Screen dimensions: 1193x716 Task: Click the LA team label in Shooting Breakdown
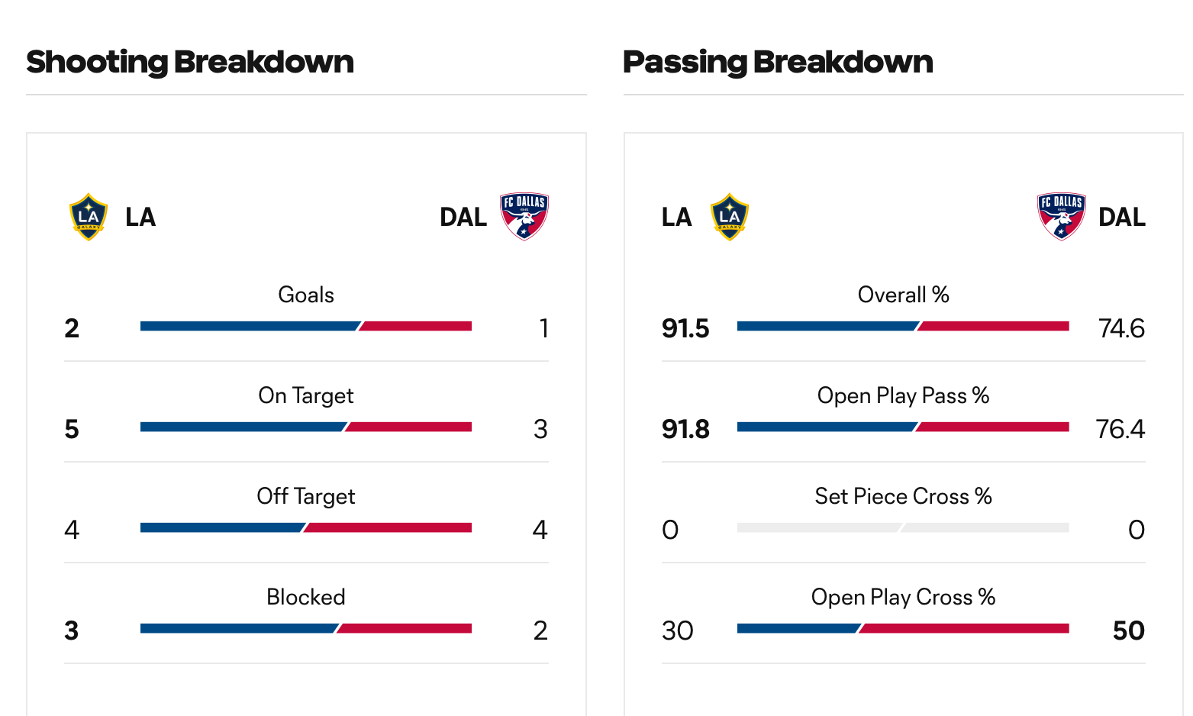coord(140,218)
